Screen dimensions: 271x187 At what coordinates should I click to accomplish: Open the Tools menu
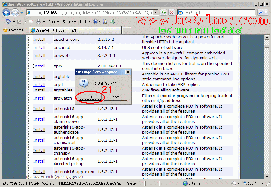coord(85,22)
